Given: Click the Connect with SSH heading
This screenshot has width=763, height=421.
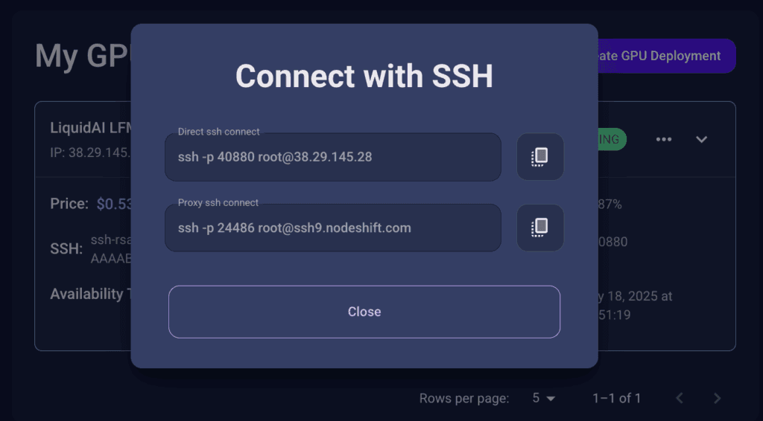Looking at the screenshot, I should pyautogui.click(x=364, y=76).
